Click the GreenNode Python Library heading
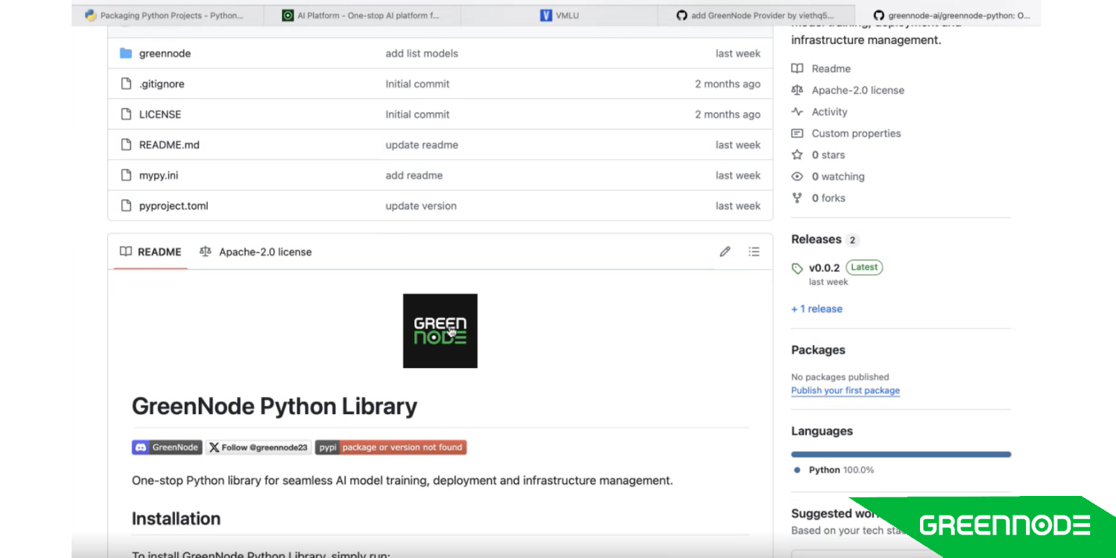This screenshot has height=558, width=1116. tap(274, 406)
